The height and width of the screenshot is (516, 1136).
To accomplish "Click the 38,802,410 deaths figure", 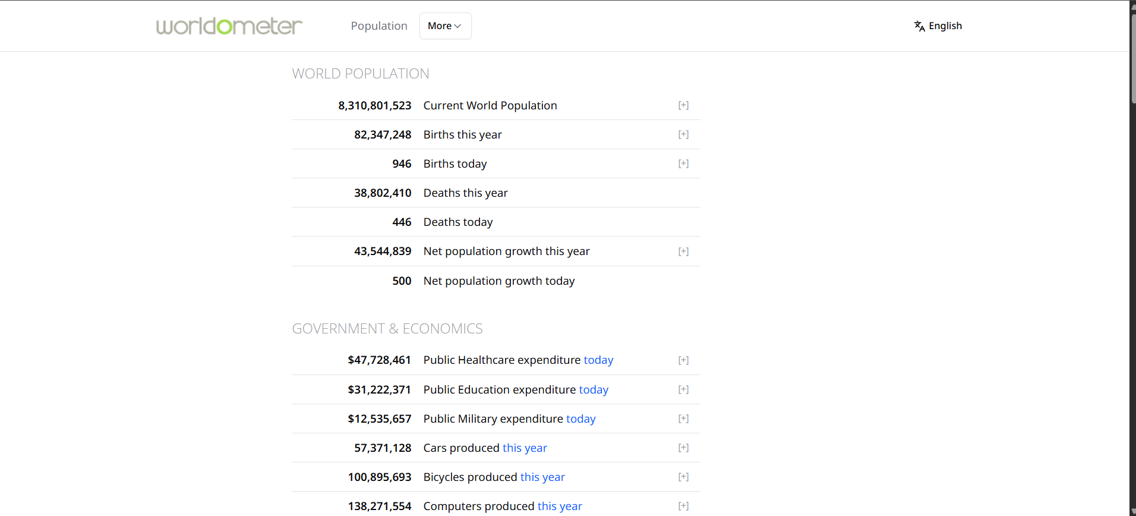I will (383, 193).
